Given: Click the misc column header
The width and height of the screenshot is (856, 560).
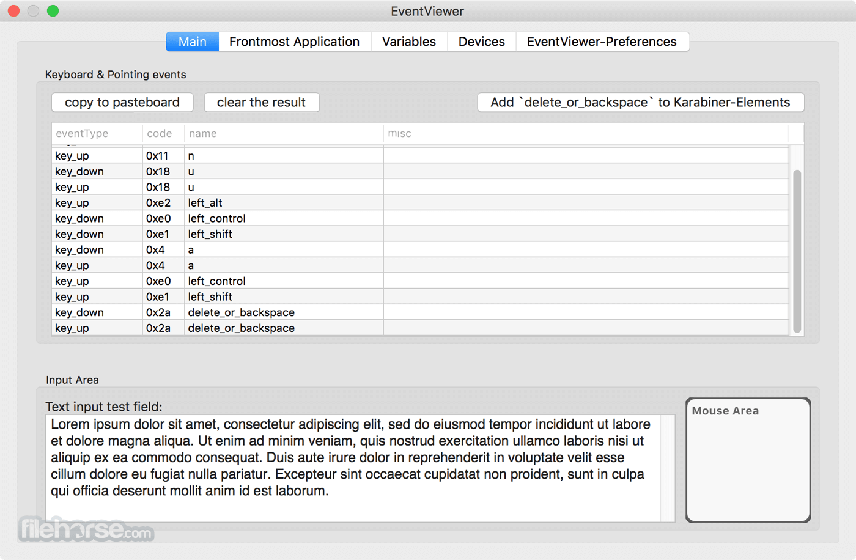Looking at the screenshot, I should pos(586,133).
